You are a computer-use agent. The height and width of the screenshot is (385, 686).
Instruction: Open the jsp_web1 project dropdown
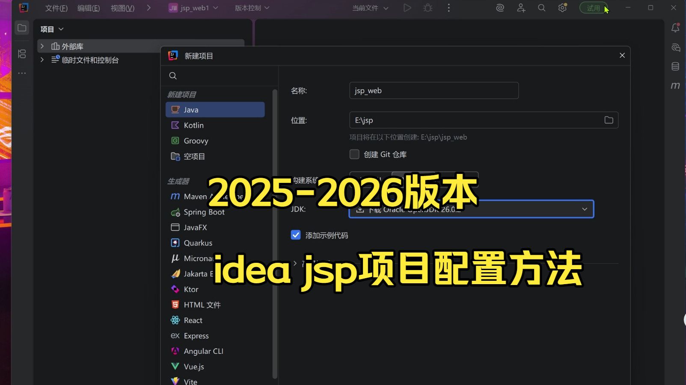193,8
